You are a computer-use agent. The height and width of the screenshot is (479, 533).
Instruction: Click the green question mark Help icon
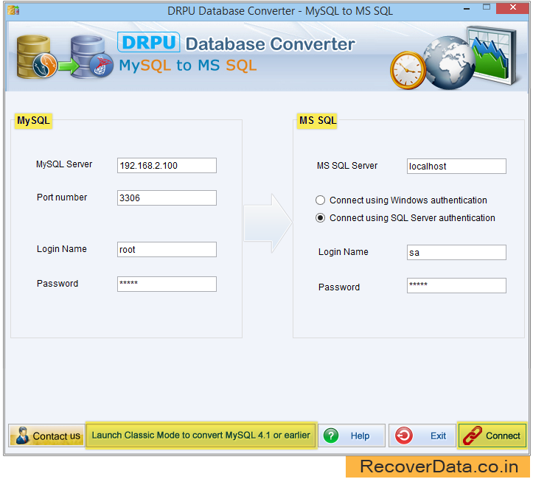point(331,436)
